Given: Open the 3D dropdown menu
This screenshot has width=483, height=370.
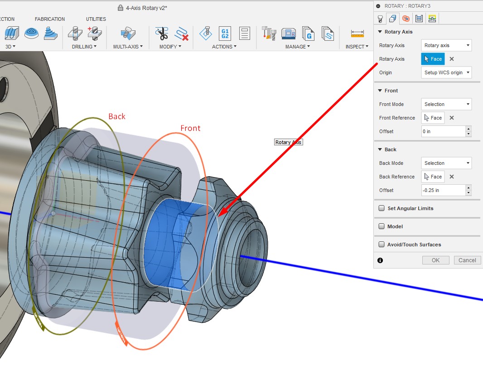Looking at the screenshot, I should (10, 47).
